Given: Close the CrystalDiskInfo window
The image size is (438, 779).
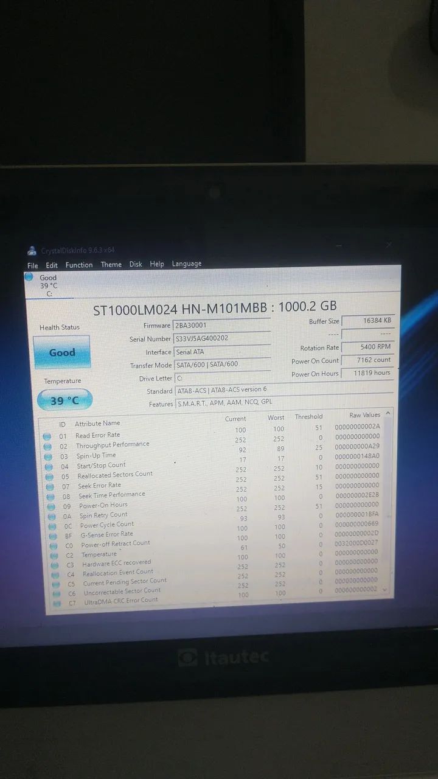Looking at the screenshot, I should 388,245.
